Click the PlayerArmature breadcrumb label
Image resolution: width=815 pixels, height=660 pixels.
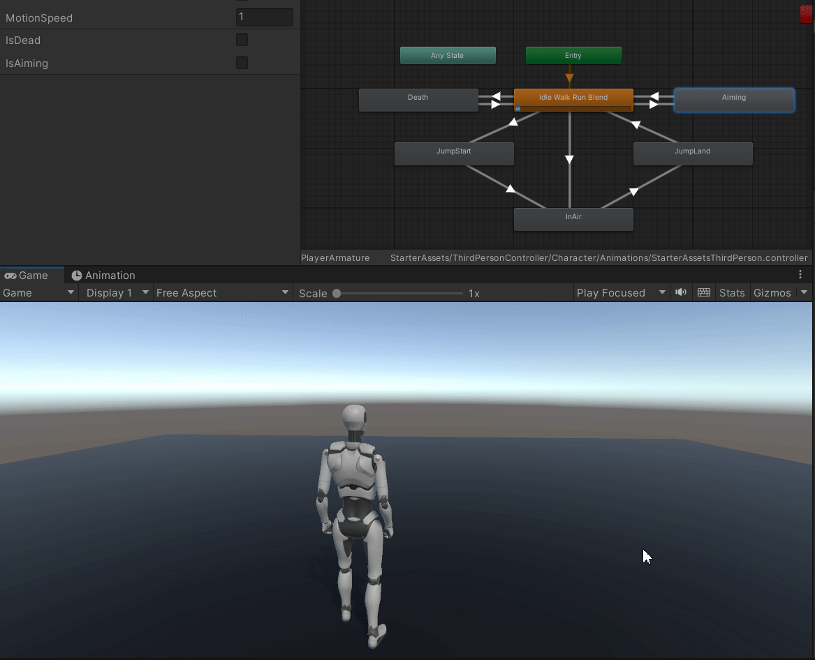tap(335, 257)
